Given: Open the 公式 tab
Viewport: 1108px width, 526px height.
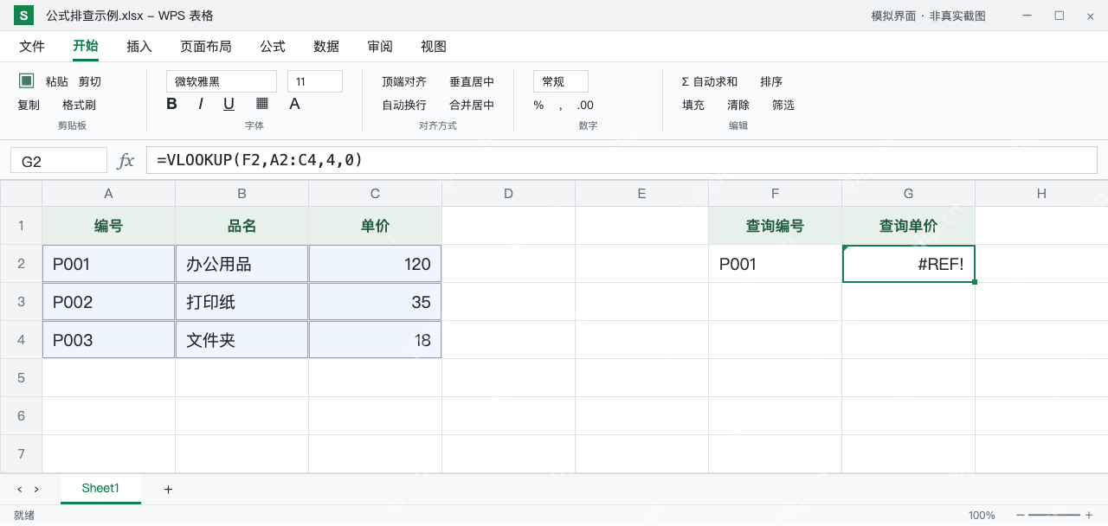Looking at the screenshot, I should 273,47.
